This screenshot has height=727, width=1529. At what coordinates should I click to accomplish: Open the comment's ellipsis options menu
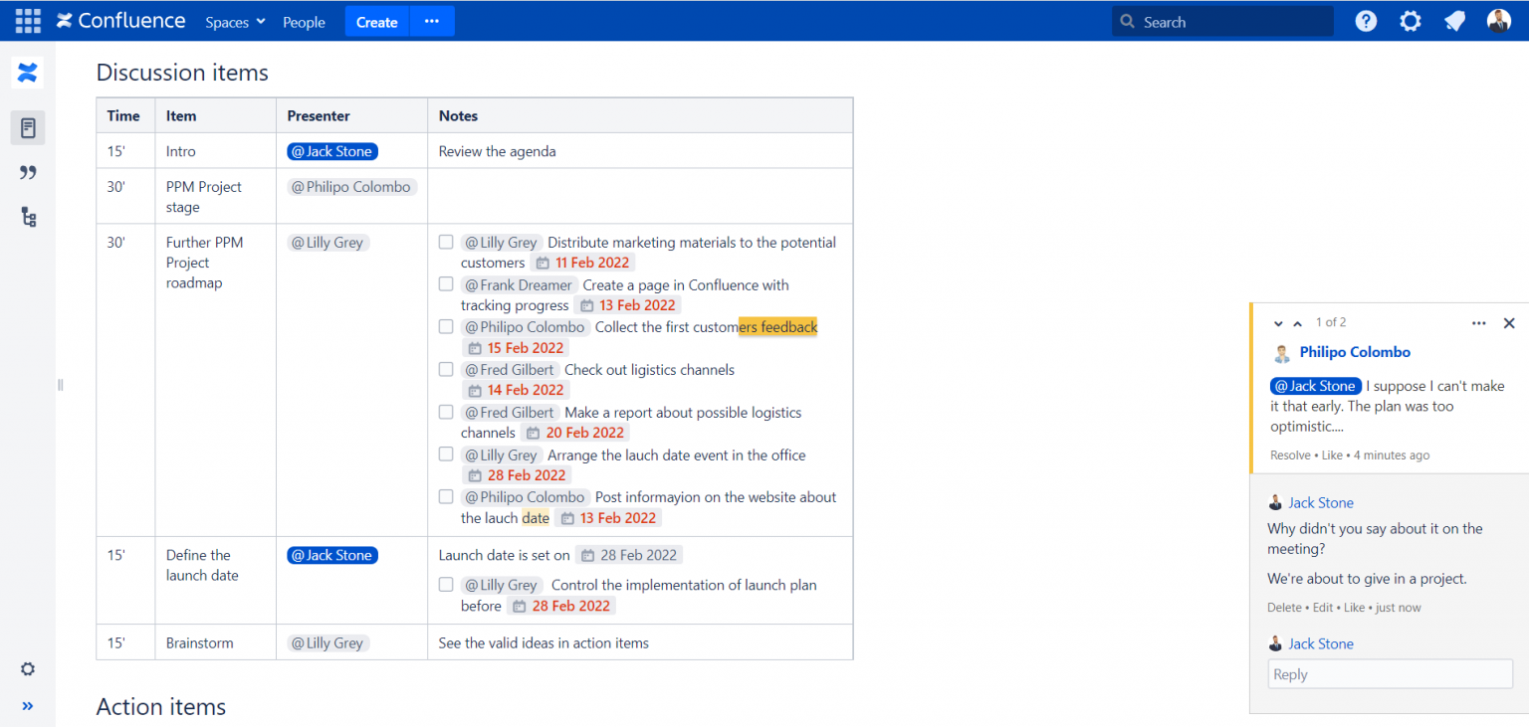[1478, 322]
